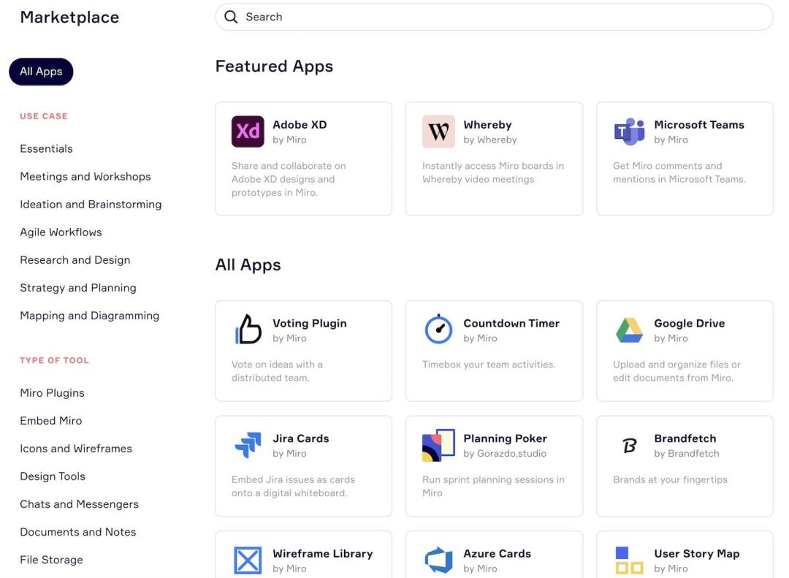Open the Voting Plugin title

(310, 324)
